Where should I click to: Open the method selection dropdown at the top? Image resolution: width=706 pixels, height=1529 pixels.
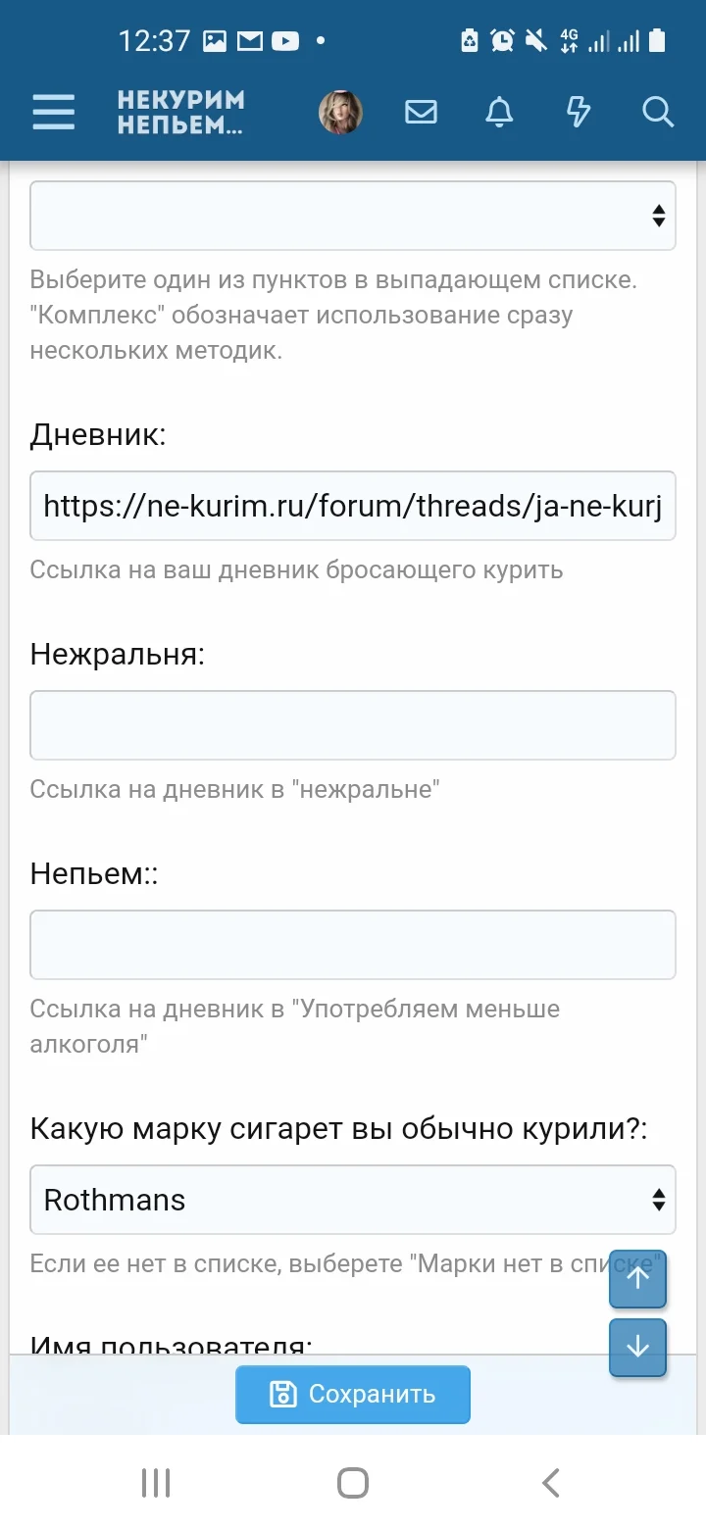353,215
